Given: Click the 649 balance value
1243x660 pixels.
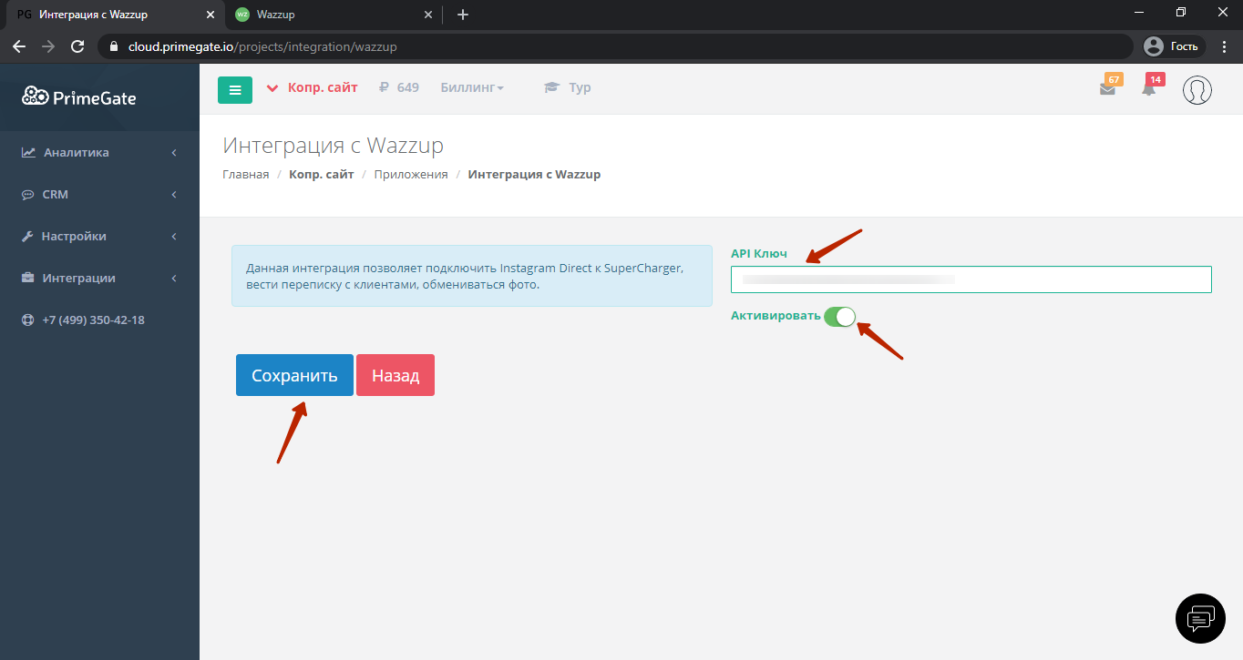Looking at the screenshot, I should point(408,87).
